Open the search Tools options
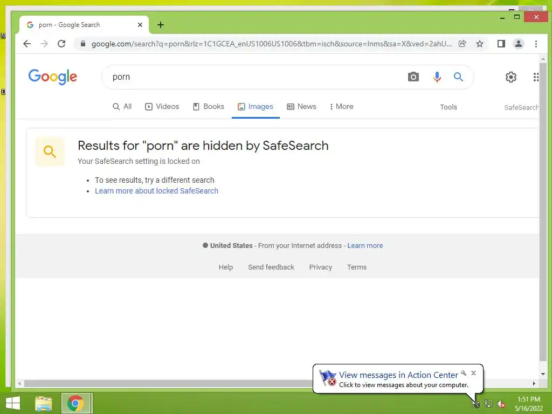Viewport: 552px width, 414px height. pos(448,107)
